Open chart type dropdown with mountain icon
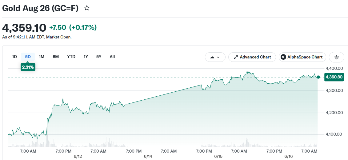The height and width of the screenshot is (160, 348). click(x=215, y=57)
